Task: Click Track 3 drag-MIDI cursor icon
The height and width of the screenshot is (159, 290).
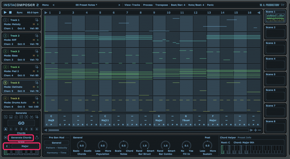Action: (x=37, y=51)
